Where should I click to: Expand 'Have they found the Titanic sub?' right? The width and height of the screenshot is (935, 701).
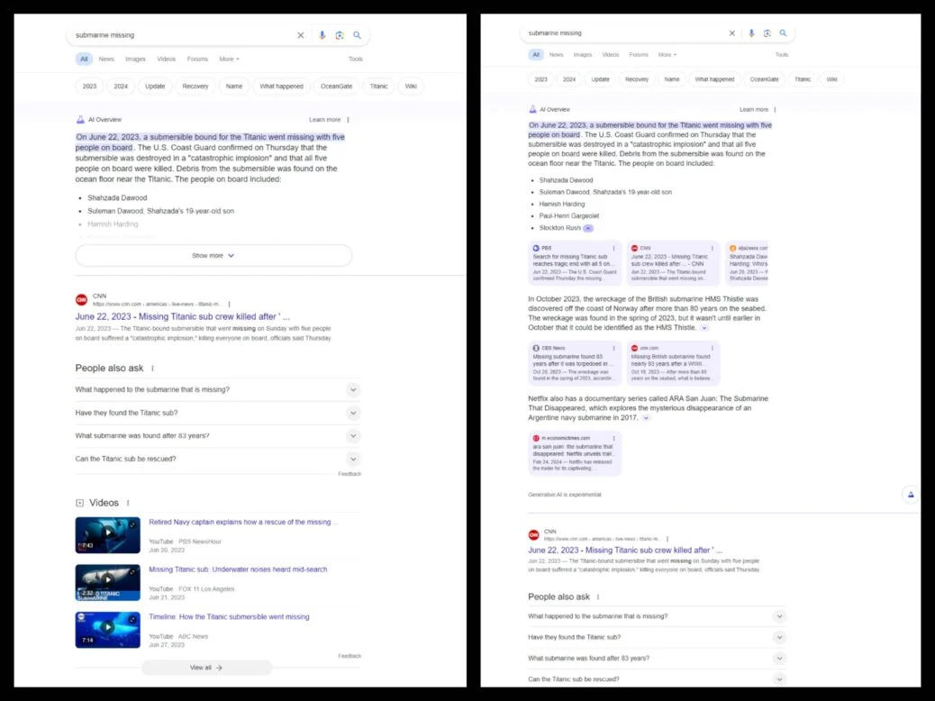[x=779, y=637]
